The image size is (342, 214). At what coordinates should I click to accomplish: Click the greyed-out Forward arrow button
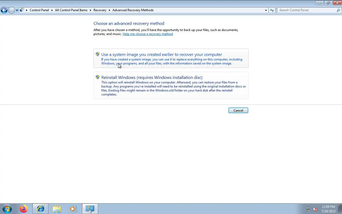click(x=11, y=10)
